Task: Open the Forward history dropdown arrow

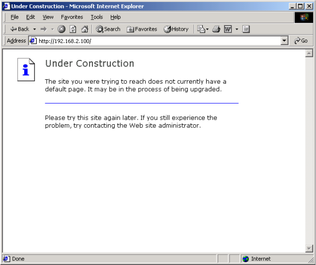Action: [53, 29]
